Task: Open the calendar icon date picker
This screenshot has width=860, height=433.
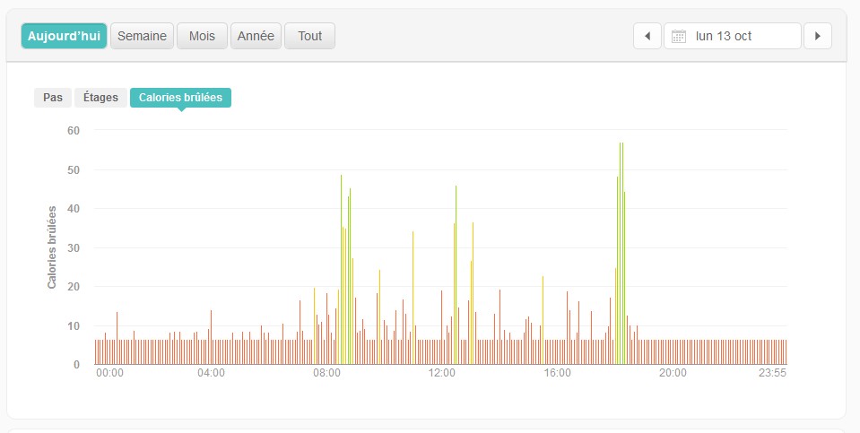Action: point(679,37)
